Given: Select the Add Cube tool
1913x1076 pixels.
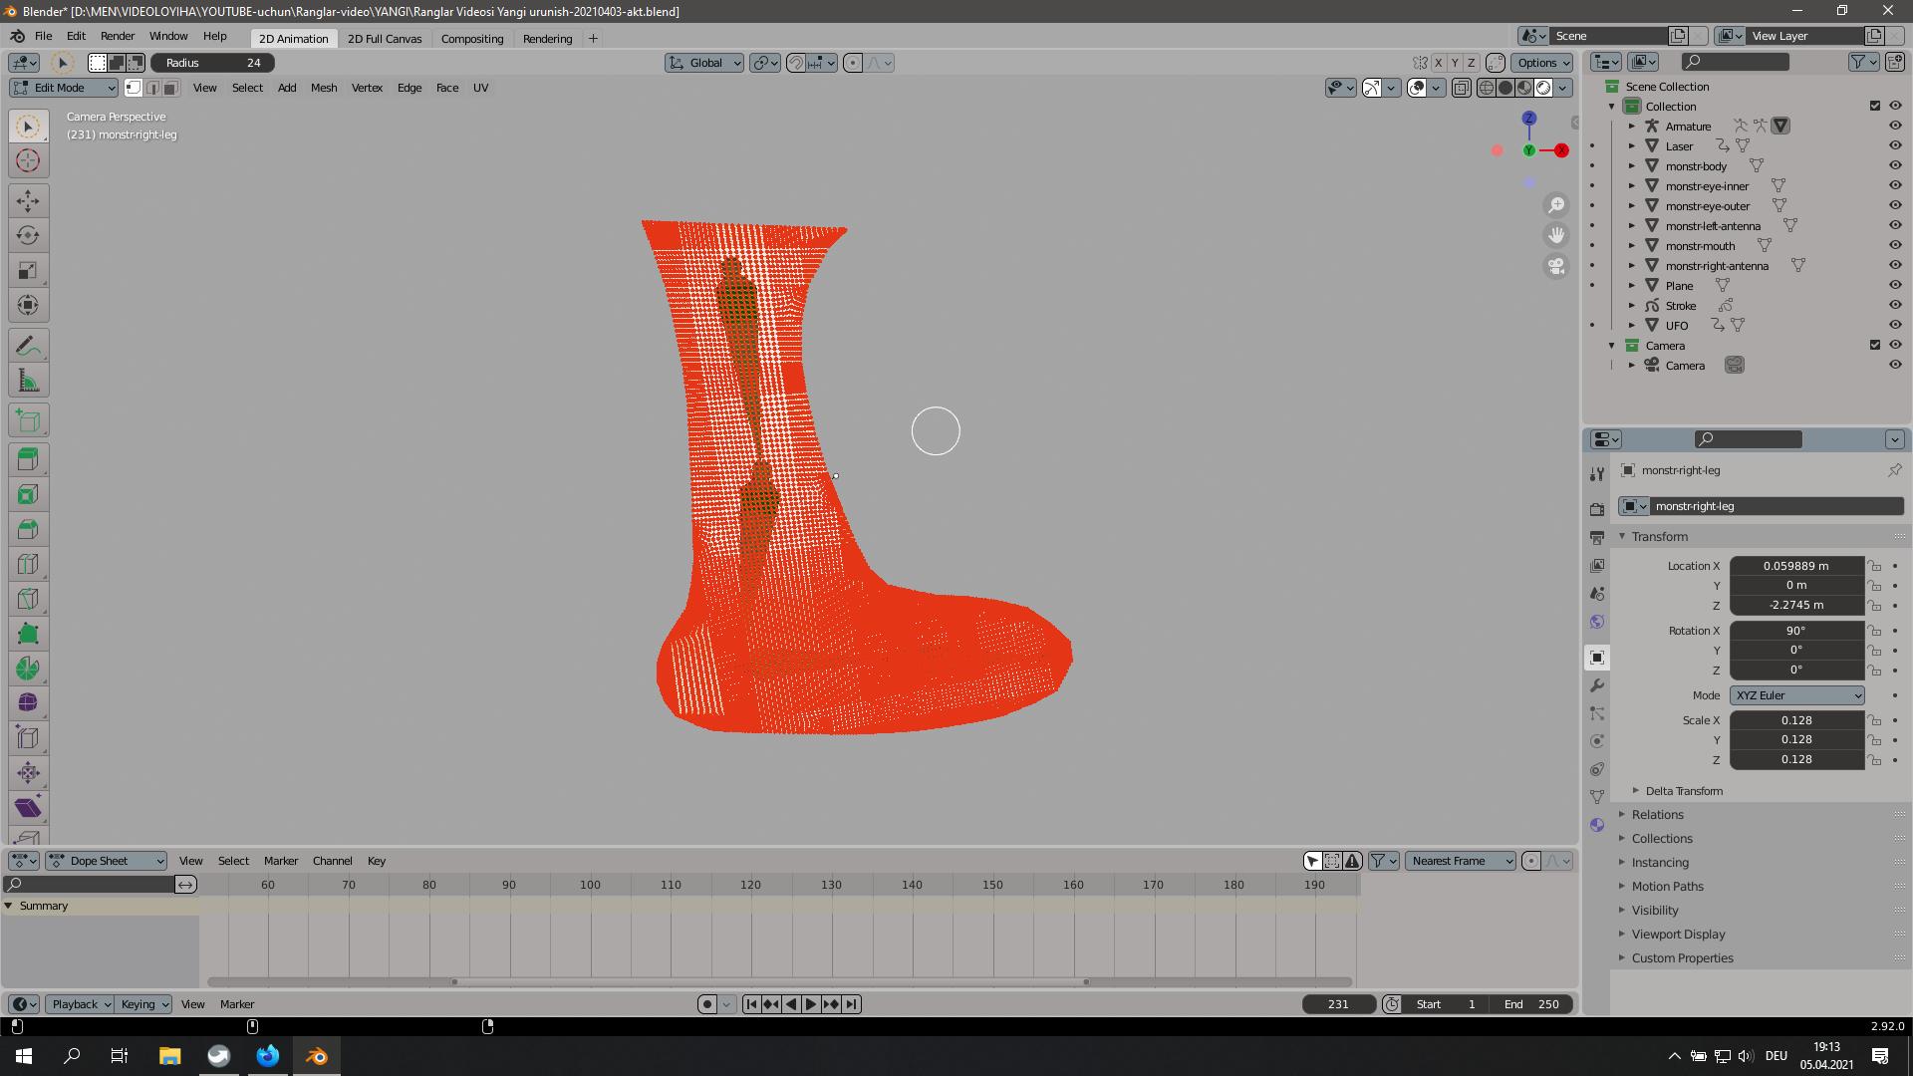Looking at the screenshot, I should tap(28, 420).
